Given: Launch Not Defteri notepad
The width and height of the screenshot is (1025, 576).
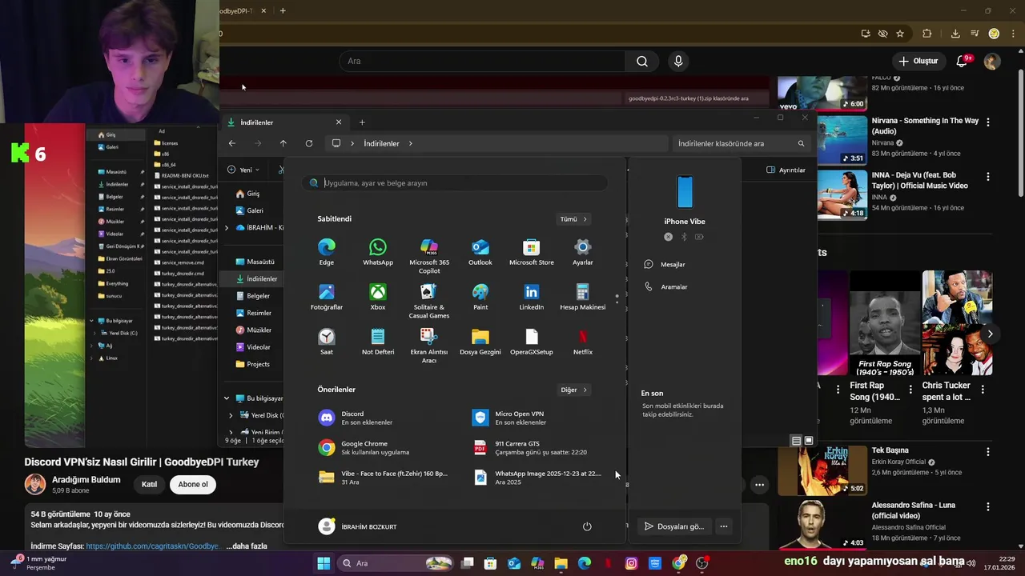Looking at the screenshot, I should pos(378,342).
